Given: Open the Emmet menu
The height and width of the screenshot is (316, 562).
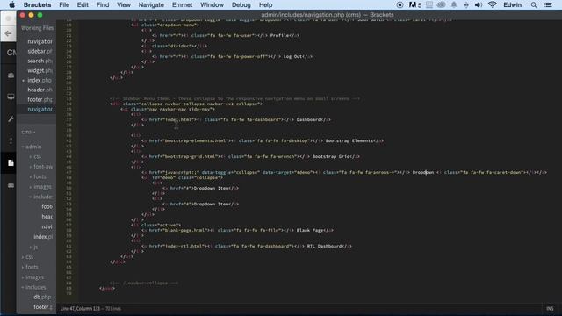Looking at the screenshot, I should click(x=182, y=4).
